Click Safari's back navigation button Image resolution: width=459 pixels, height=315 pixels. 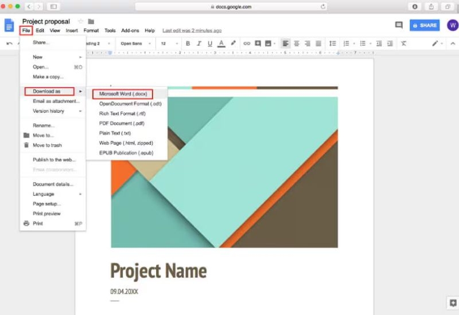pyautogui.click(x=29, y=6)
